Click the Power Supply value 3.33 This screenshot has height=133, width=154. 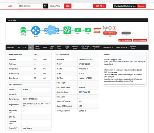pos(36,73)
